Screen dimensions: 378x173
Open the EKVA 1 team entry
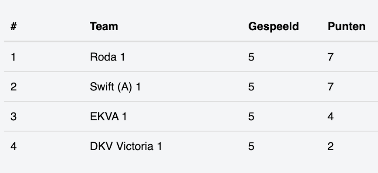108,117
